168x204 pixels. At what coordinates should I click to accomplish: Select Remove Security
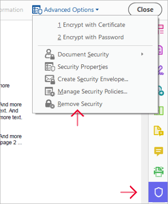coord(80,104)
